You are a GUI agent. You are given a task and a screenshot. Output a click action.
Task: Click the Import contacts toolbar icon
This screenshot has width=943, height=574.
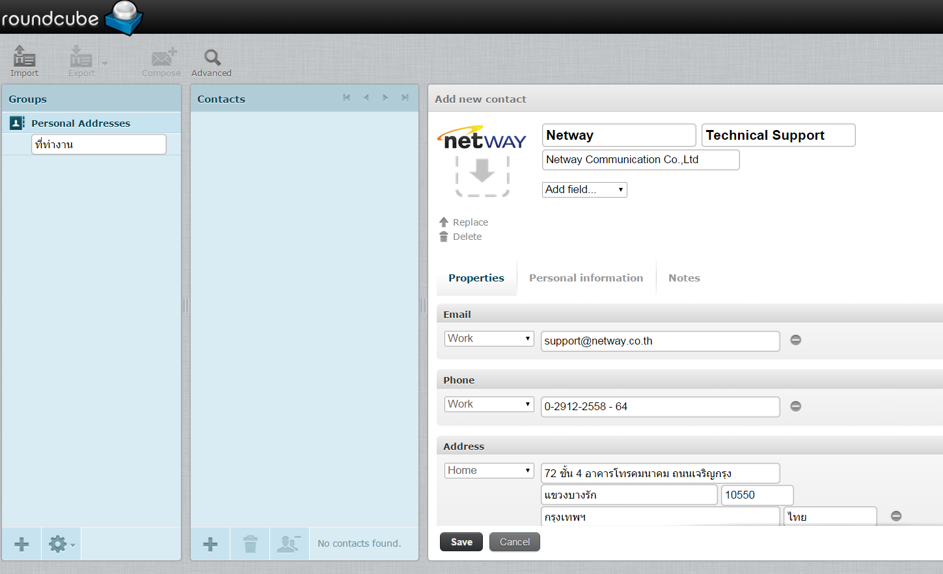(x=25, y=61)
